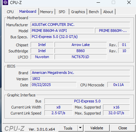Viewport: 136px width, 132px height.
Task: Click BIOS date 09/22/2025 field
Action: coord(54,85)
